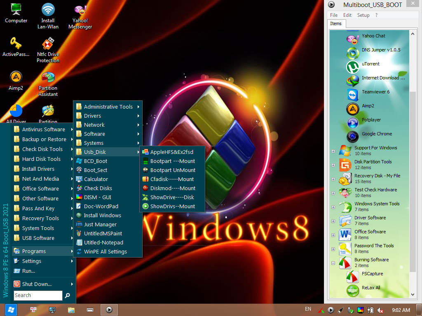Open Antivirus Software start menu folder
Viewport: 422px width, 316px height.
(x=43, y=129)
